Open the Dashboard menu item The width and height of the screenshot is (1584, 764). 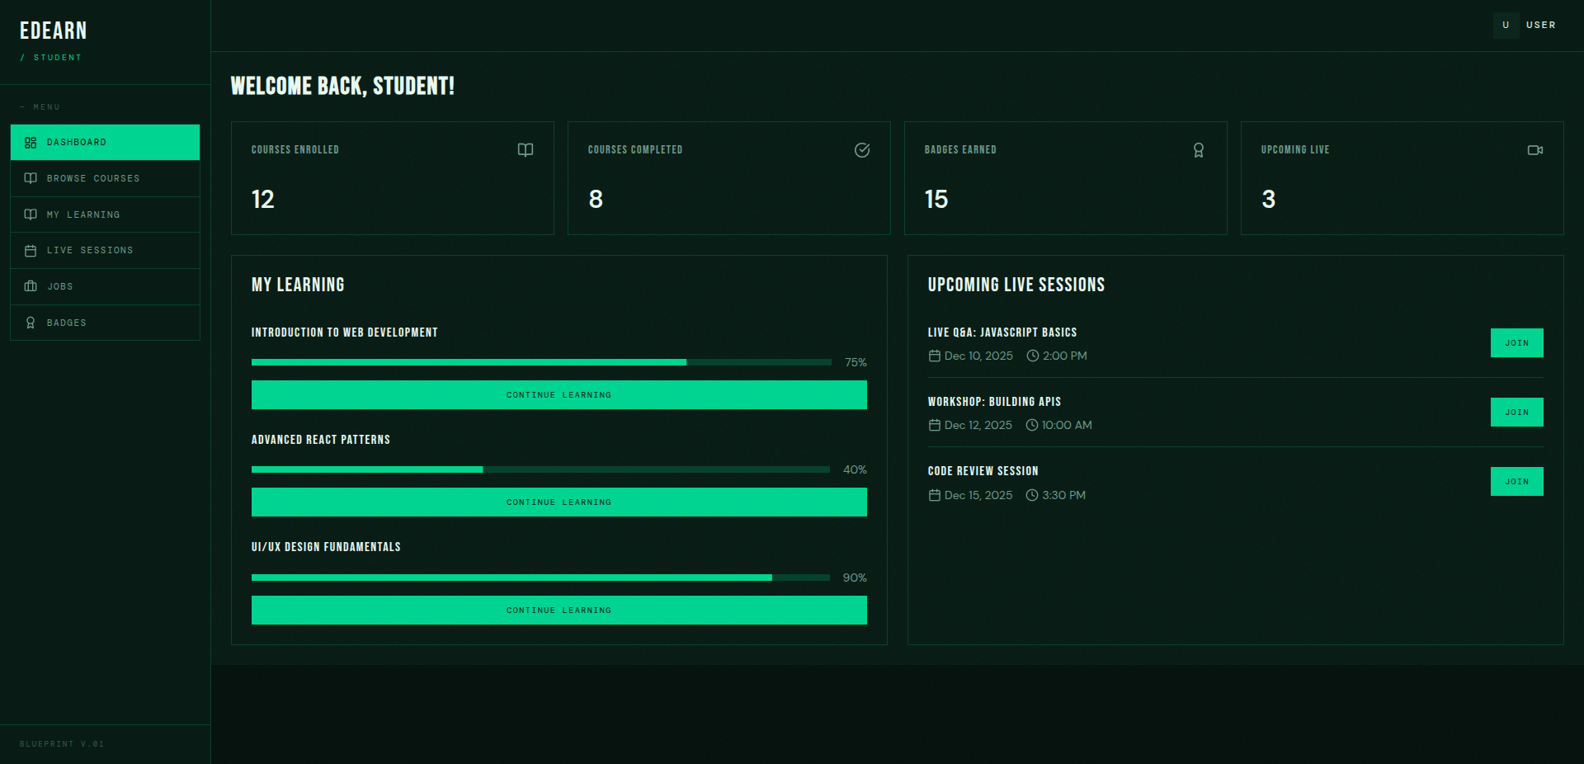[x=105, y=142]
